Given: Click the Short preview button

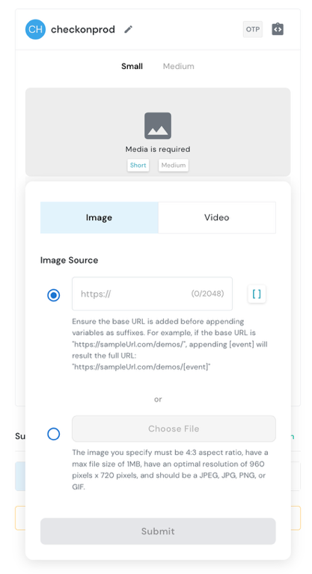Looking at the screenshot, I should [138, 165].
